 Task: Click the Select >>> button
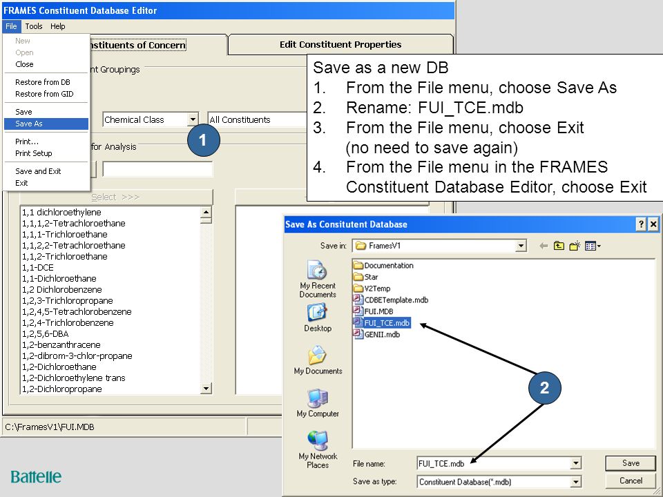pos(115,197)
